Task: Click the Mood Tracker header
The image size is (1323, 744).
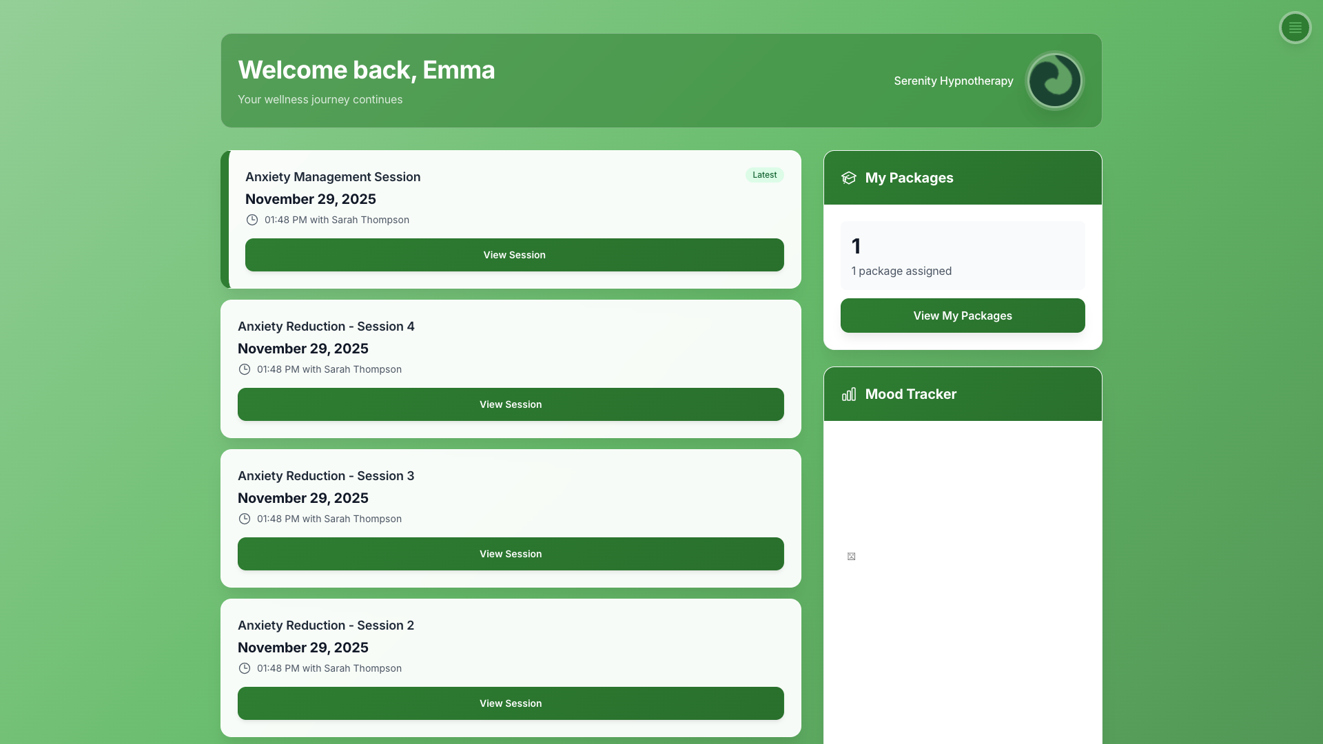Action: point(910,394)
